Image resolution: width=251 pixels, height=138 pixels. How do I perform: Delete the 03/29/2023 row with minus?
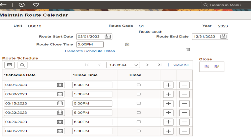pos(184,122)
